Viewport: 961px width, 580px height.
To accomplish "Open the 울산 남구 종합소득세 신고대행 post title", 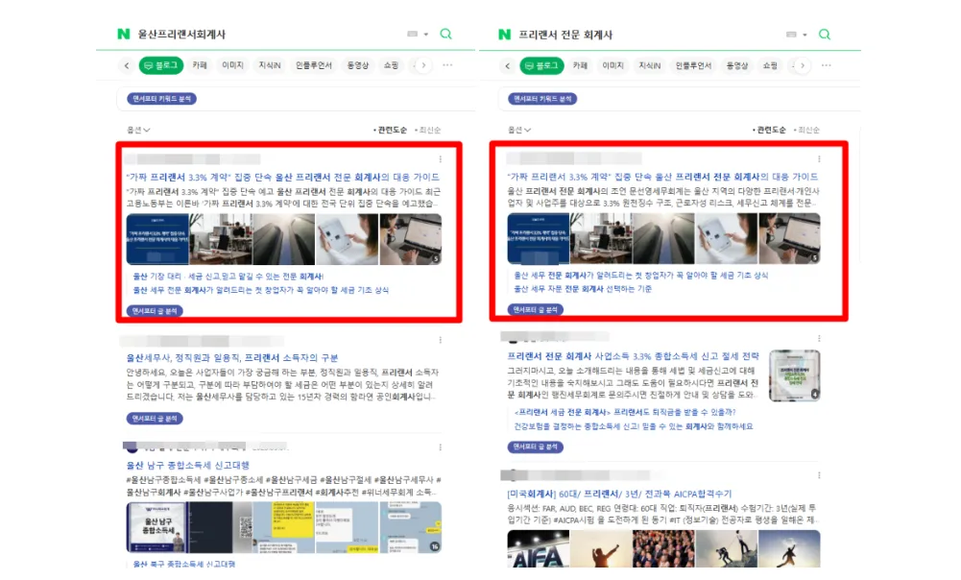I will click(187, 466).
